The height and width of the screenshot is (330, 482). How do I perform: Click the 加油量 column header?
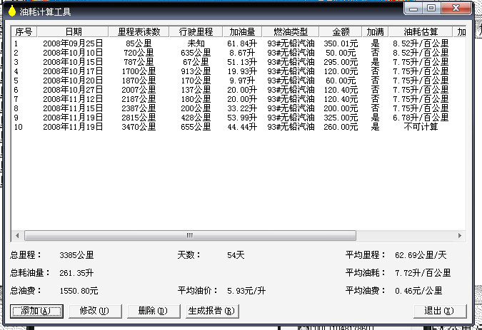241,32
